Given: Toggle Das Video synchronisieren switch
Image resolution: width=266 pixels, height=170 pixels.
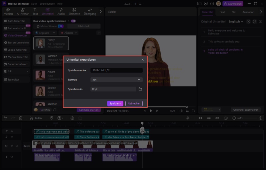Looking at the screenshot, I should (x=73, y=21).
